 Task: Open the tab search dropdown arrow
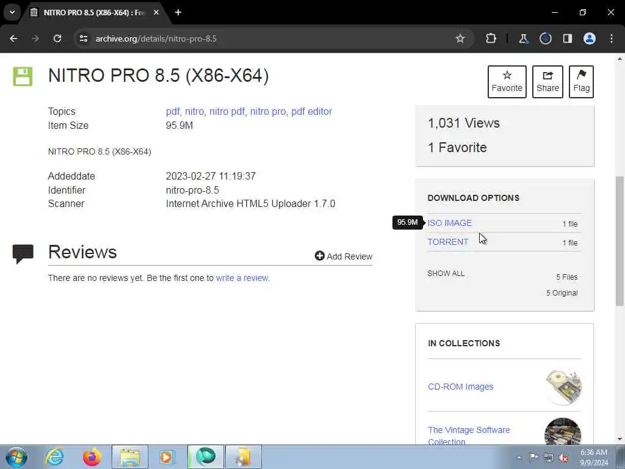click(x=12, y=12)
